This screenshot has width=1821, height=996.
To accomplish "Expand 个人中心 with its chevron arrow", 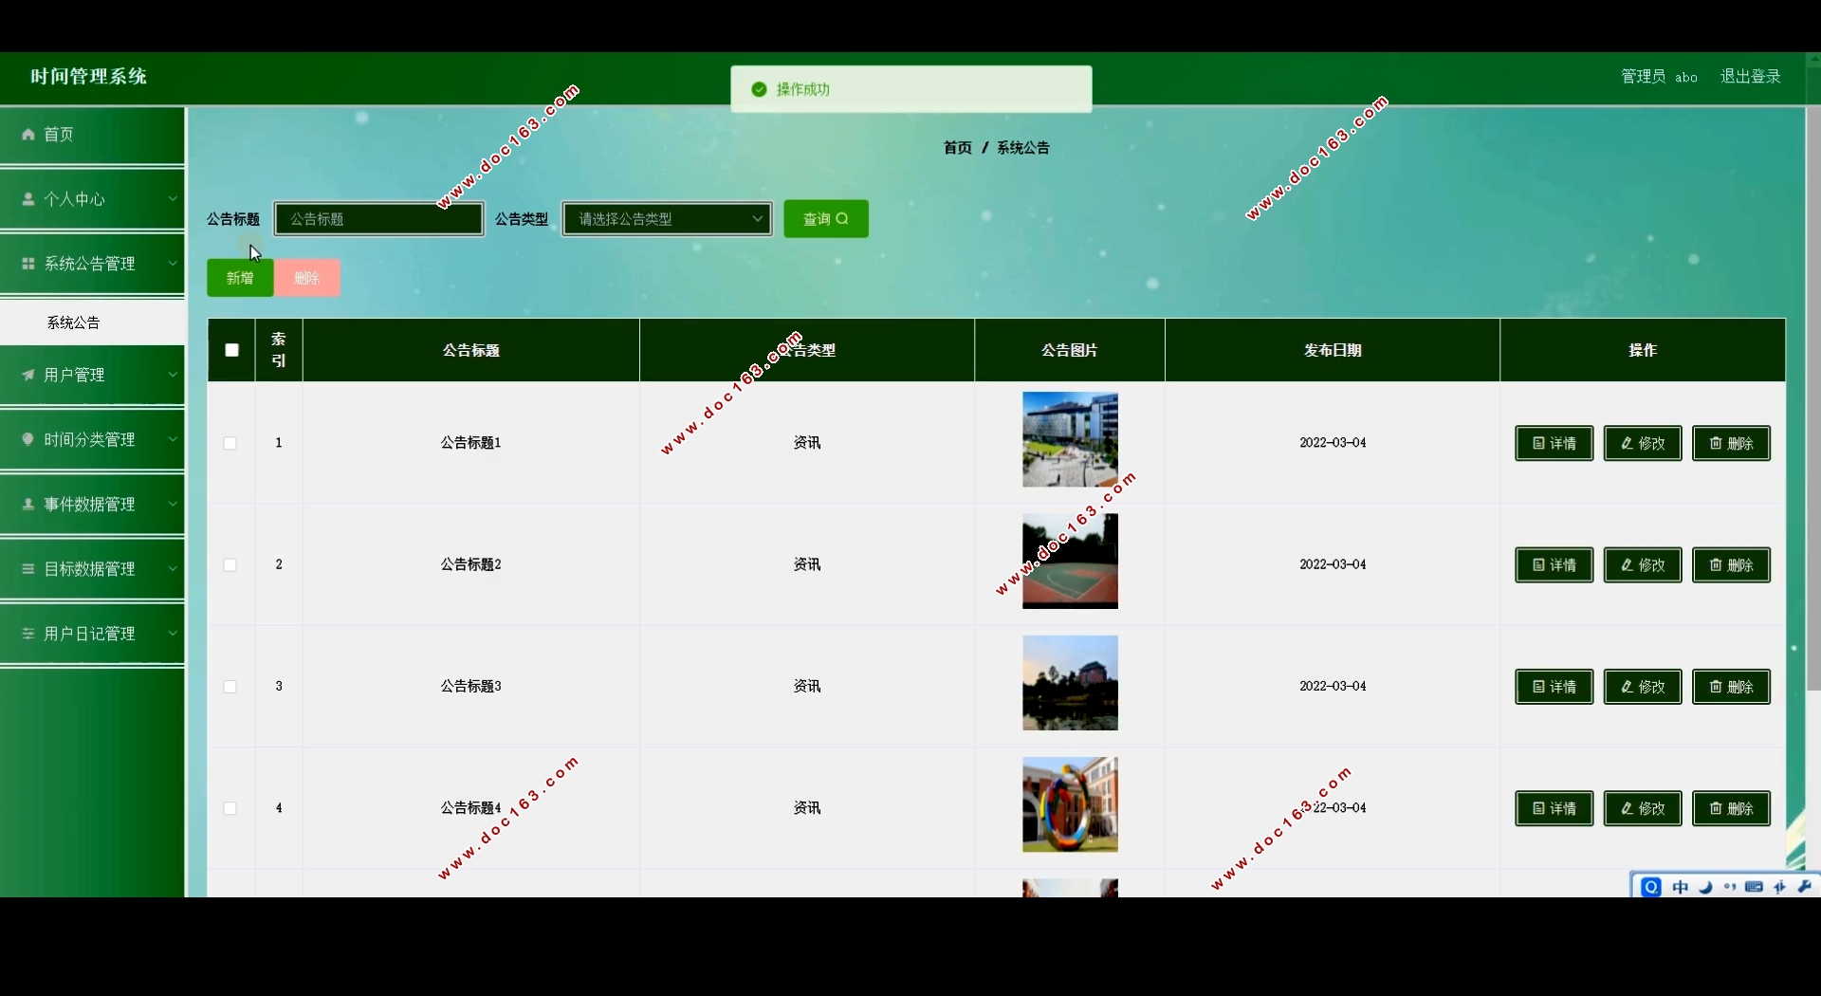I will pos(173,199).
